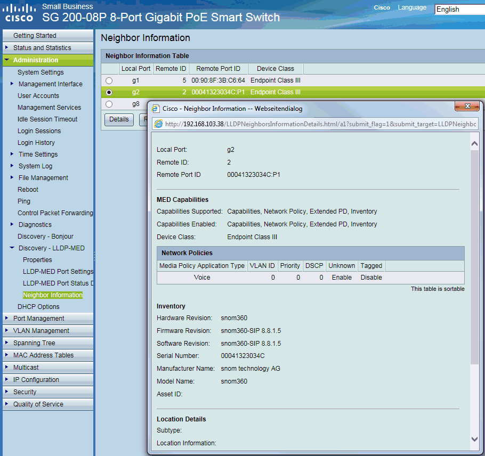This screenshot has width=485, height=456.
Task: Open Management Services page
Action: coord(49,107)
